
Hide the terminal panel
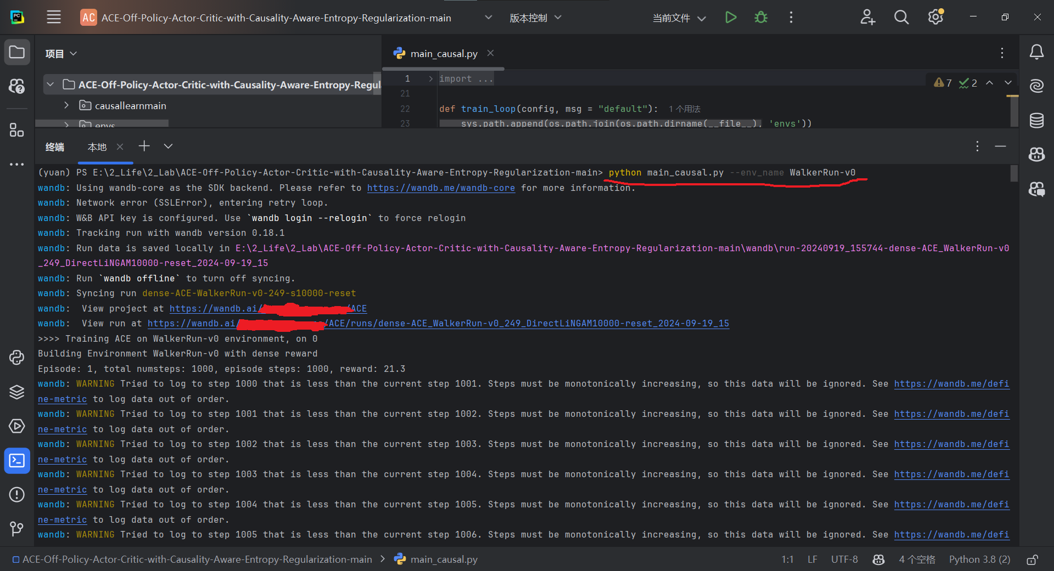(x=1000, y=146)
